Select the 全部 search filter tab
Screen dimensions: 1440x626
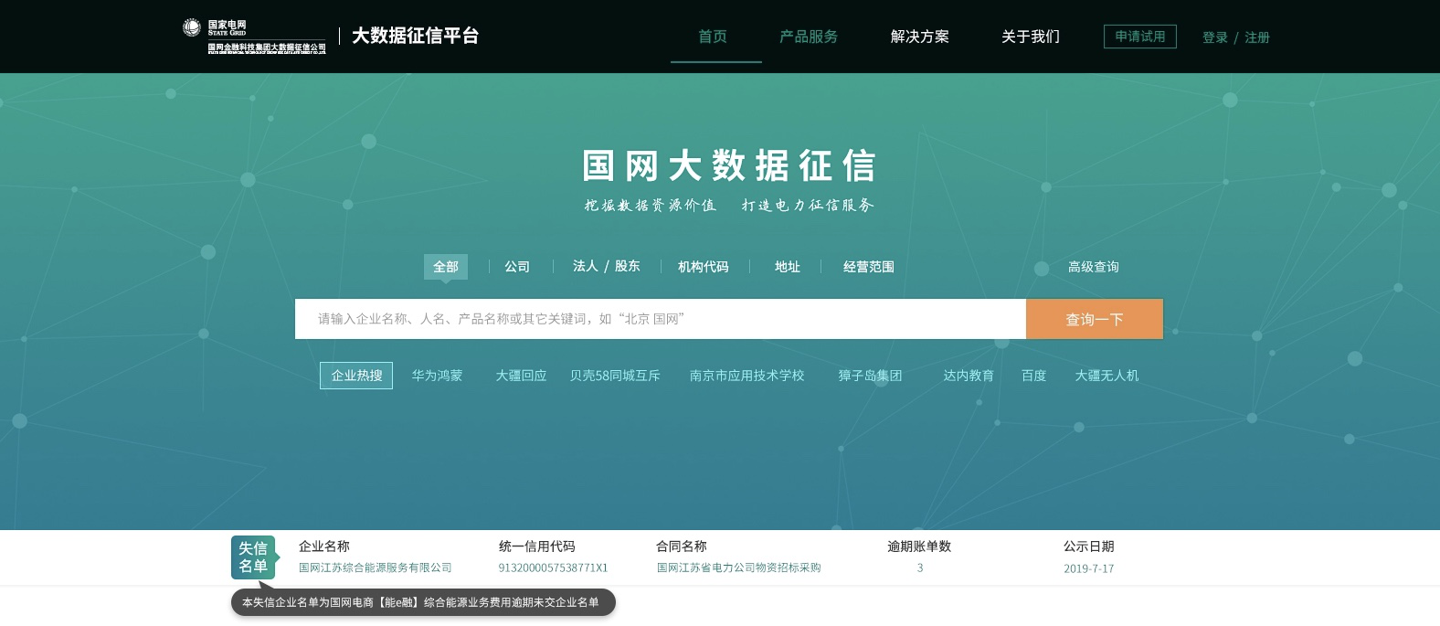coord(446,267)
